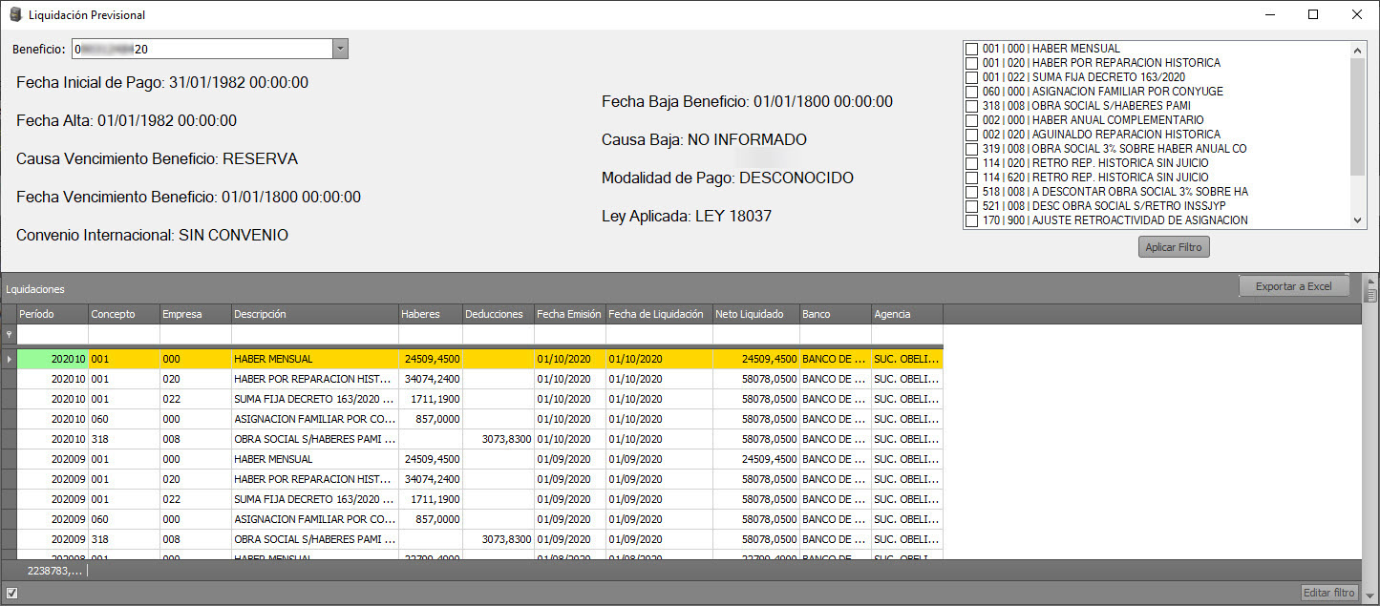This screenshot has width=1380, height=606.
Task: Click the scroll-up arrow of concept list
Action: 1358,50
